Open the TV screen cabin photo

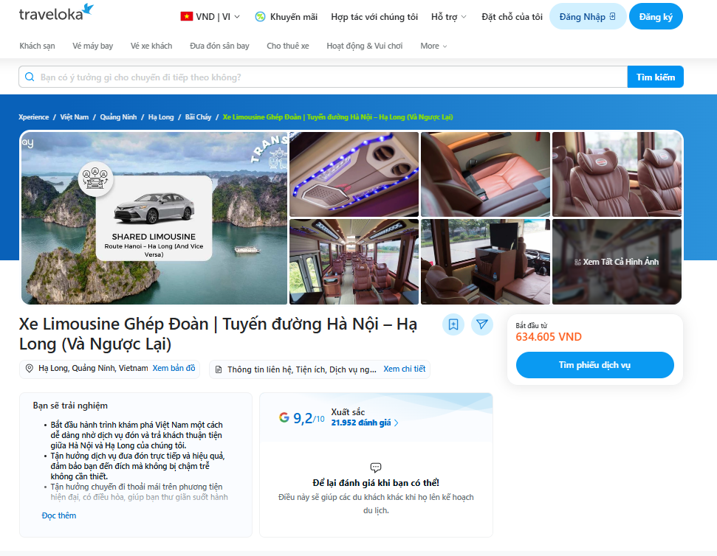485,262
